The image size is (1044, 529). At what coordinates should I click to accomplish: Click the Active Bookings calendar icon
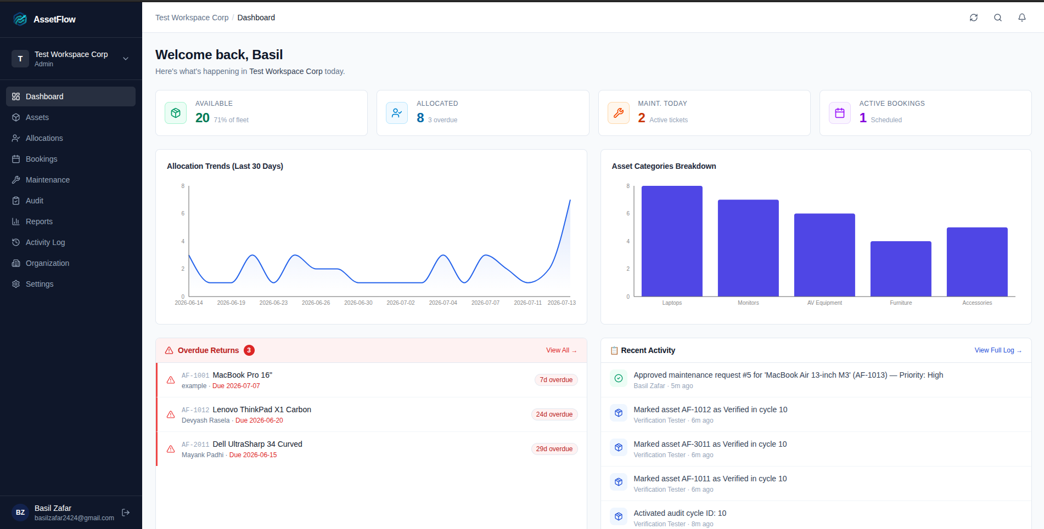840,113
